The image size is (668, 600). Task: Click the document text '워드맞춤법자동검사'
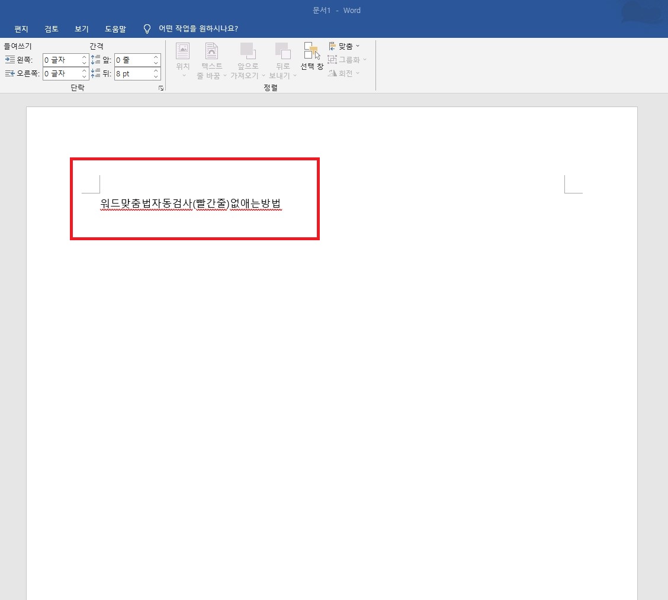click(x=146, y=204)
